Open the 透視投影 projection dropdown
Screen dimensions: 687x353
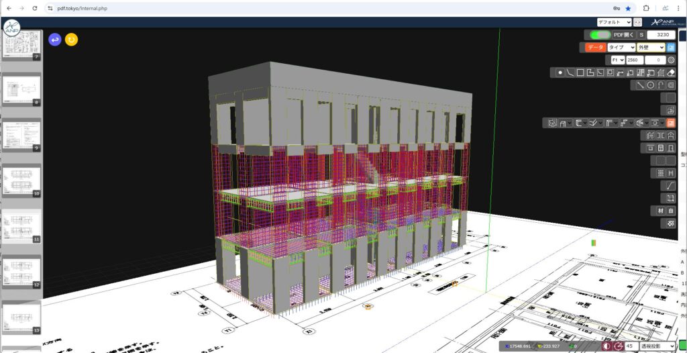[x=658, y=346]
